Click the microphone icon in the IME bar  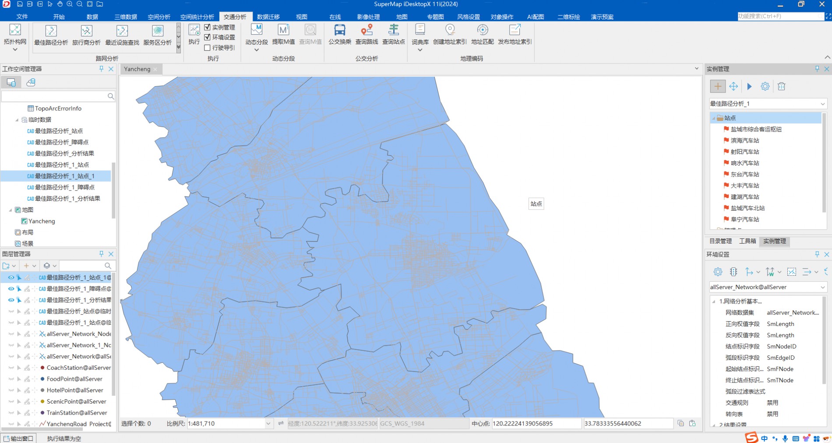(x=785, y=439)
